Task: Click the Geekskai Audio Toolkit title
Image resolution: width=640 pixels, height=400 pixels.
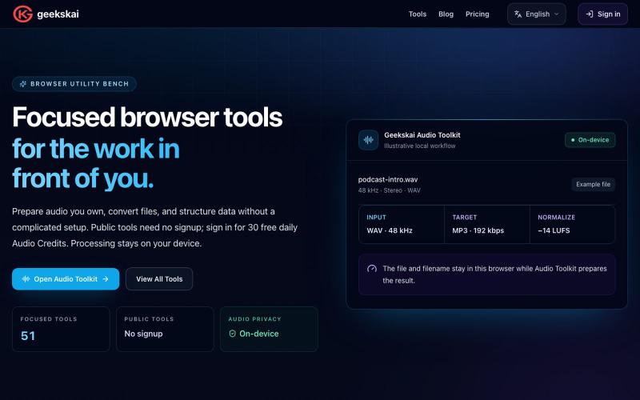Action: point(422,135)
